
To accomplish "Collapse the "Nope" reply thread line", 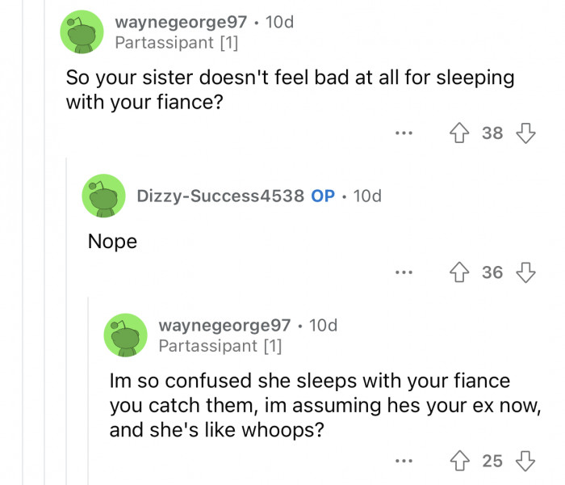I will click(68, 323).
